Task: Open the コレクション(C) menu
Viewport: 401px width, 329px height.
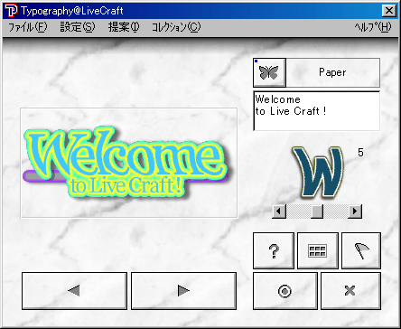Action: click(176, 27)
